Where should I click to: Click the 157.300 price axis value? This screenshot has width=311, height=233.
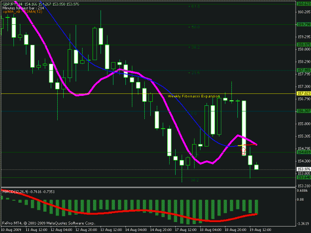(304, 86)
